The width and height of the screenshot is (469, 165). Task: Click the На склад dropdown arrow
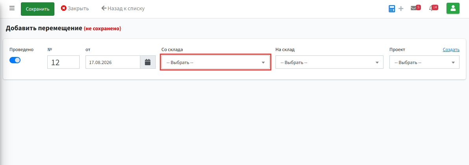pos(377,62)
